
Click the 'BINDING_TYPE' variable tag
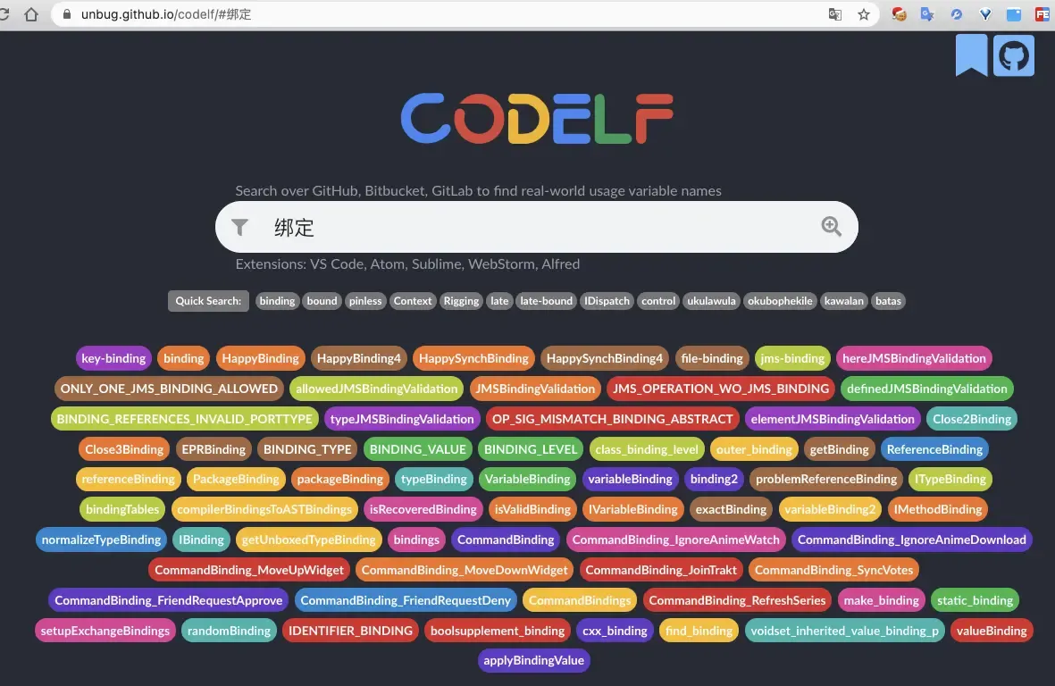[x=307, y=449]
